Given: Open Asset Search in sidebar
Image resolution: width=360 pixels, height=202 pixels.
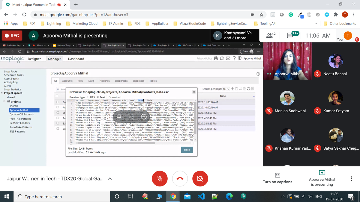Looking at the screenshot, I should point(12,79).
